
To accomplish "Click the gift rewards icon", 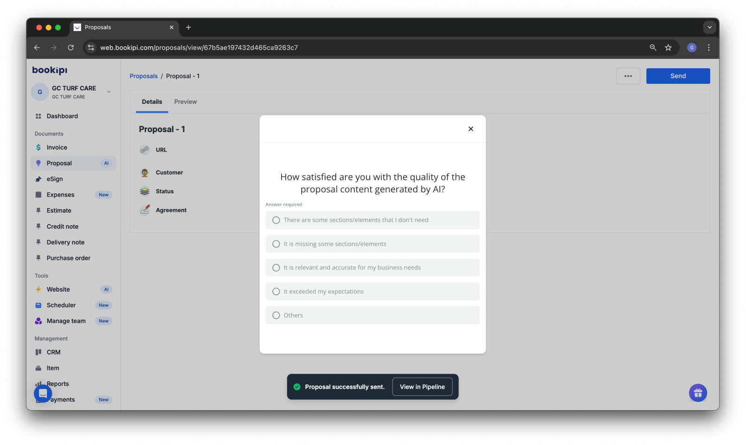I will pyautogui.click(x=698, y=393).
